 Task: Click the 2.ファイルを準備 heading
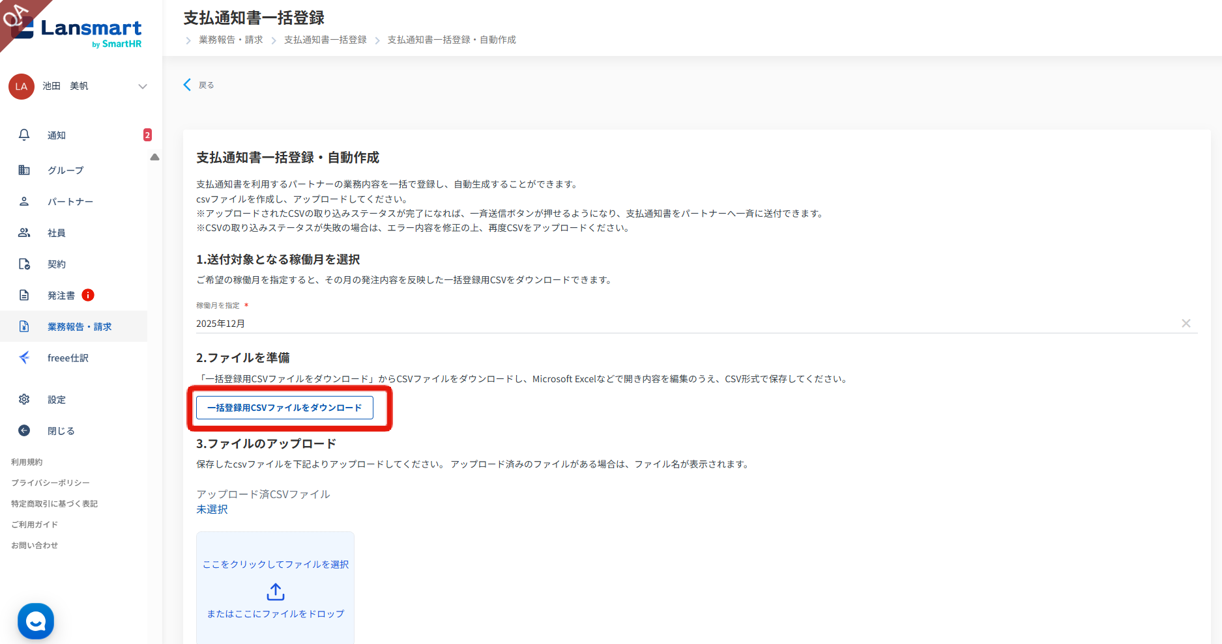243,358
